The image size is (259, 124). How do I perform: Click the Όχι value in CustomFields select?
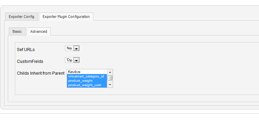[69, 60]
